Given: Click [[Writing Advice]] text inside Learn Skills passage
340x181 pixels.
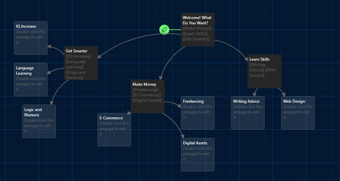Looking at the screenshot, I should [x=257, y=67].
